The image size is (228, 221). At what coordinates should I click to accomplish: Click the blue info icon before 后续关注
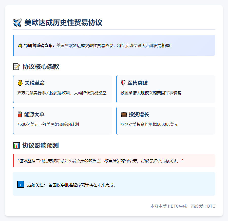point(21,184)
